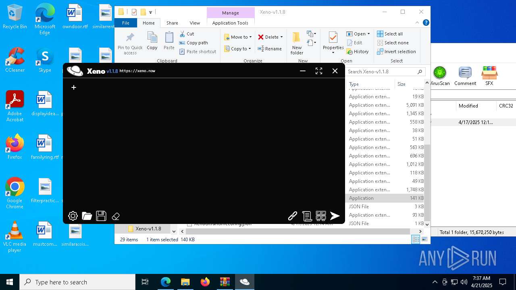Open script file with folder icon in Xeno

(x=87, y=216)
